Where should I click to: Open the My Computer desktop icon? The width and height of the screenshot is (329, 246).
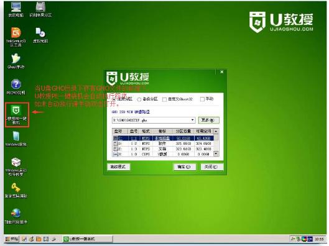click(x=16, y=9)
